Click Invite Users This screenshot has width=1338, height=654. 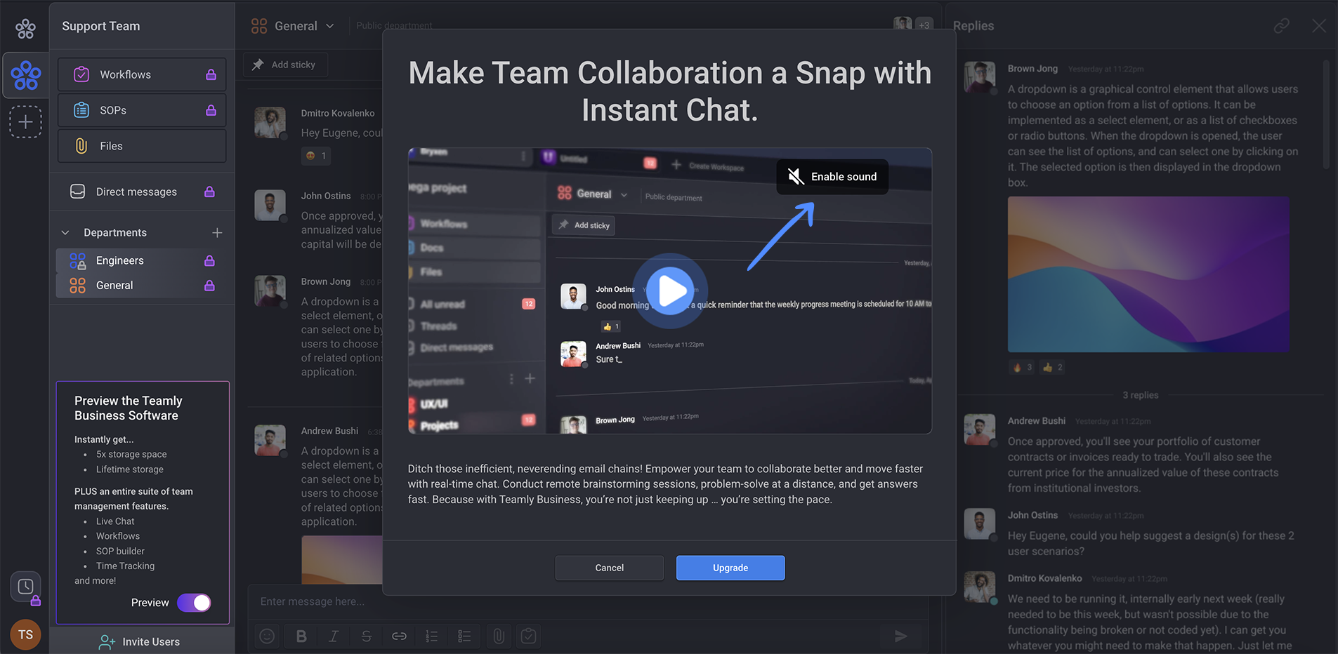tap(140, 641)
